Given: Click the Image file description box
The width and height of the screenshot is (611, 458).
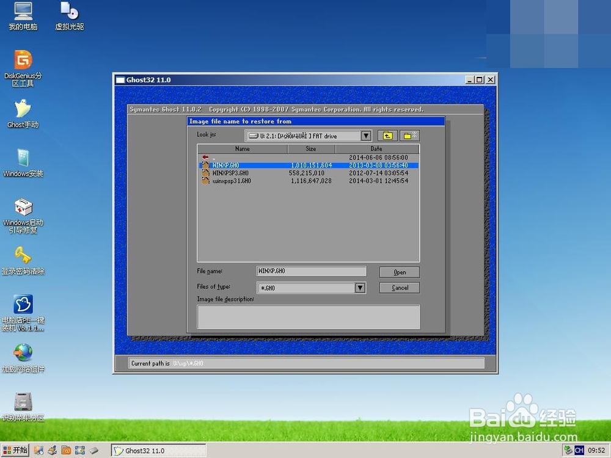Looking at the screenshot, I should point(308,317).
